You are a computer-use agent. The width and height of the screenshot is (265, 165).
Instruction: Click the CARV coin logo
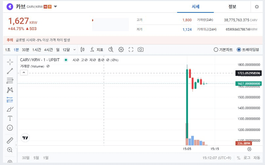pos(10,7)
